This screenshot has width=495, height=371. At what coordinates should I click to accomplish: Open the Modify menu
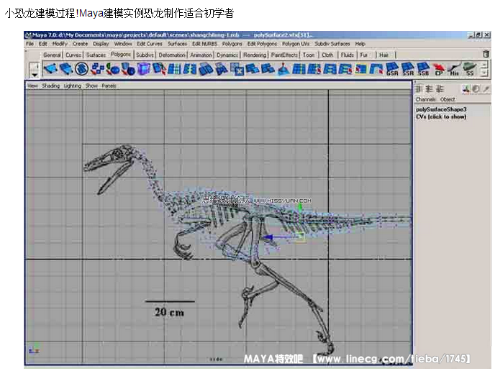[60, 44]
